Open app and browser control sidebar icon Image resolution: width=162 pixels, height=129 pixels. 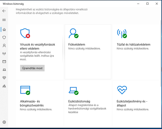[4, 62]
